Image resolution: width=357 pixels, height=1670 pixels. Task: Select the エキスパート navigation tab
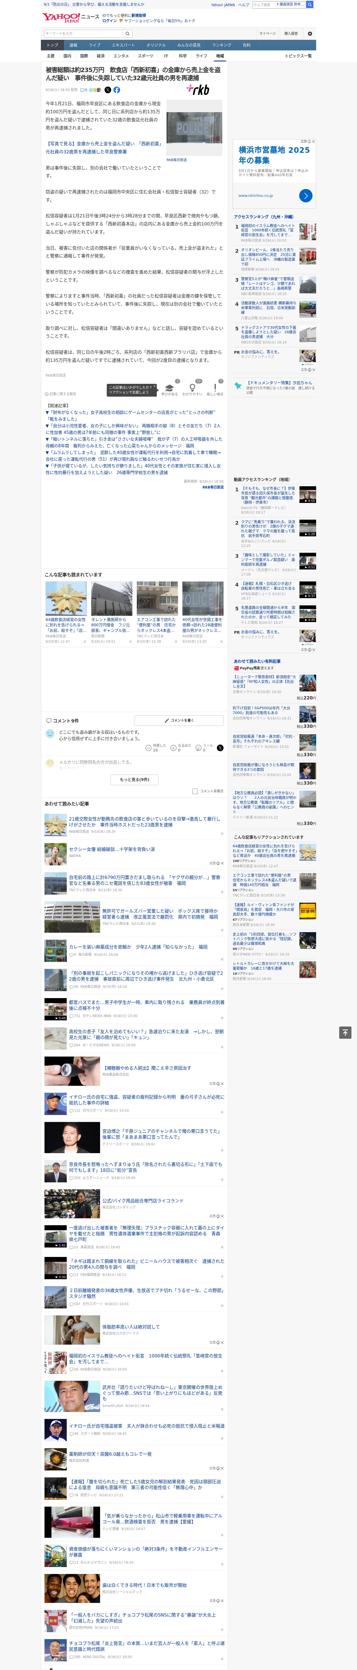point(123,45)
